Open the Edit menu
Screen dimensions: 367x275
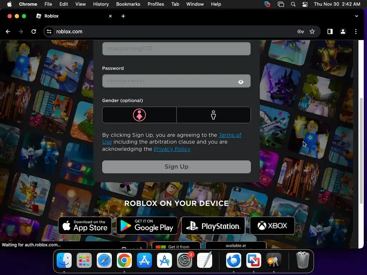(64, 4)
